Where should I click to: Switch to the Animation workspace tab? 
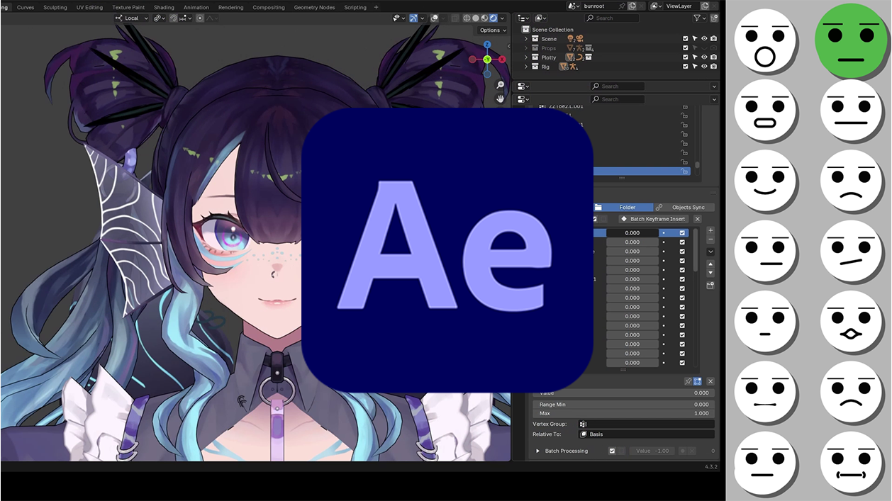click(x=196, y=7)
